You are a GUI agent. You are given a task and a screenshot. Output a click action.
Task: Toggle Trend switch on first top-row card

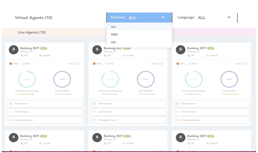click(77, 64)
